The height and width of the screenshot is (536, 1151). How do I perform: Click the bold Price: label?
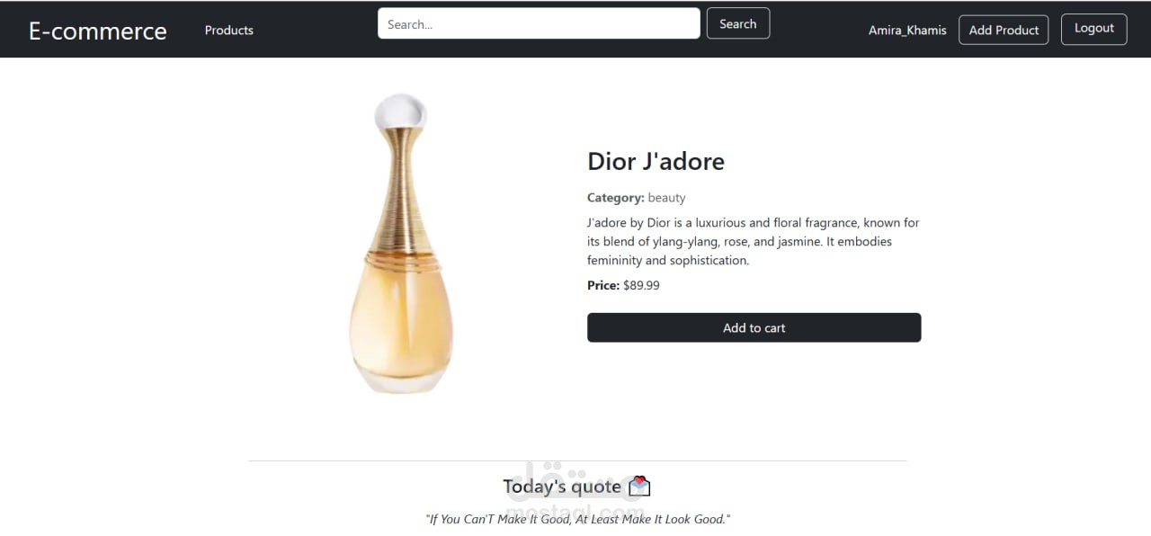coord(603,285)
